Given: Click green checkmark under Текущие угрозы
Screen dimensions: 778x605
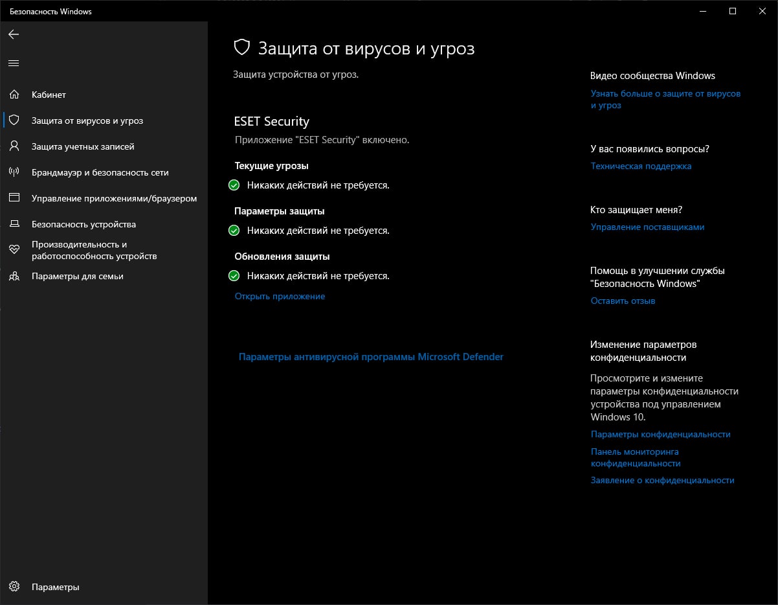Looking at the screenshot, I should coord(234,185).
